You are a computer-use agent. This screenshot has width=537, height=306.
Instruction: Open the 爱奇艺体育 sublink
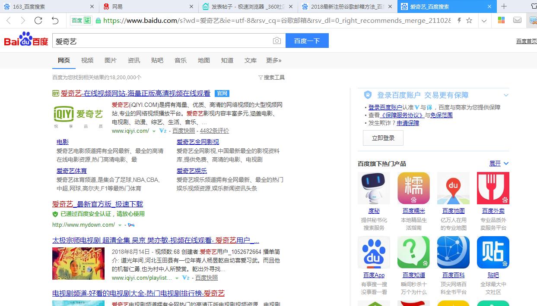(72, 171)
